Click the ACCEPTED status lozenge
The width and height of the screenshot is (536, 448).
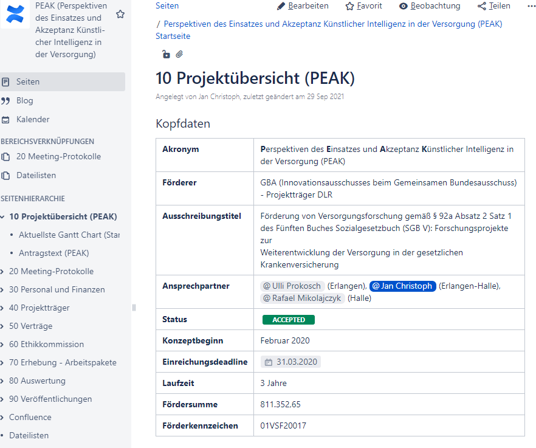pyautogui.click(x=289, y=320)
